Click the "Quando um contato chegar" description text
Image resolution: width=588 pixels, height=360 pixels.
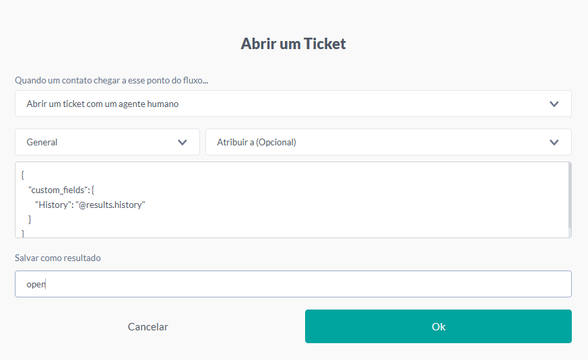[x=112, y=81]
